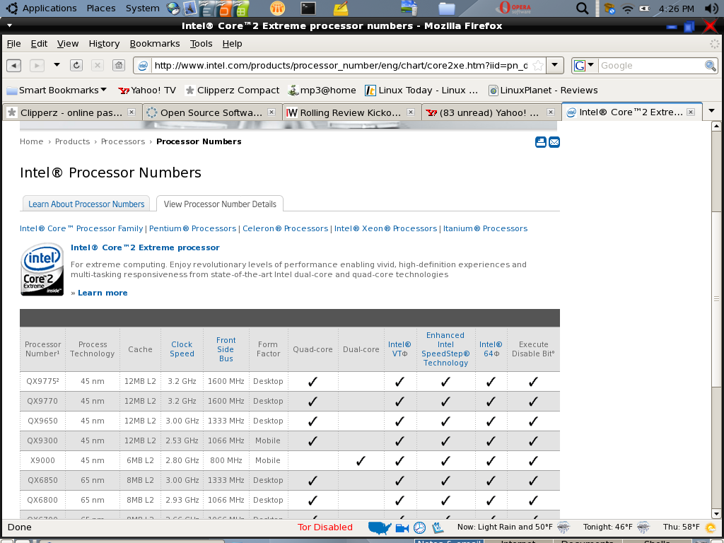Reload the current page

(76, 66)
